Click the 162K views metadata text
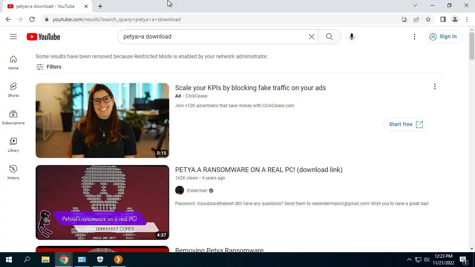The width and height of the screenshot is (475, 267). click(186, 178)
